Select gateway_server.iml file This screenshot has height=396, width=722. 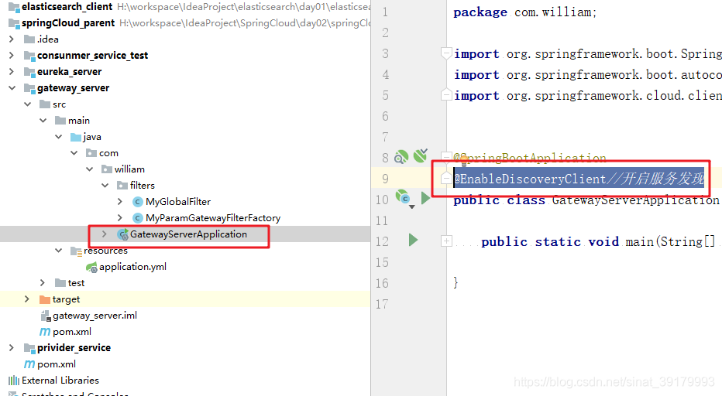click(95, 316)
